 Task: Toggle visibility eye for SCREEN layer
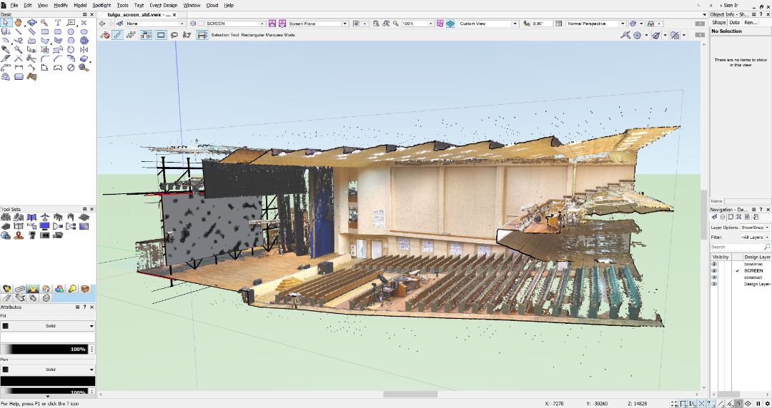click(x=713, y=271)
